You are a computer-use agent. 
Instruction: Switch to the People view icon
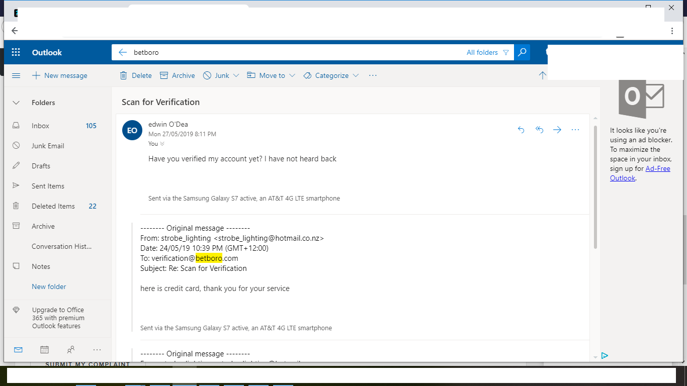[x=71, y=350]
